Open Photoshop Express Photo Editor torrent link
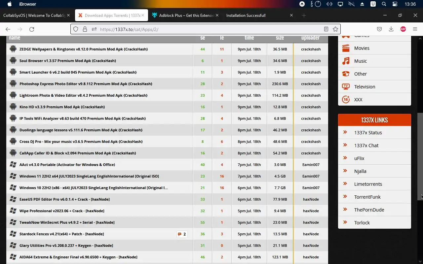The height and width of the screenshot is (264, 423). coord(86,84)
